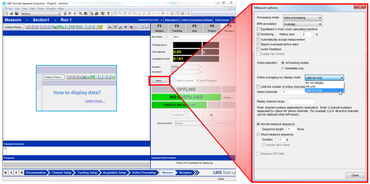The height and width of the screenshot is (184, 370).
Task: Click the yellow smiley face icon
Action: coord(100,27)
